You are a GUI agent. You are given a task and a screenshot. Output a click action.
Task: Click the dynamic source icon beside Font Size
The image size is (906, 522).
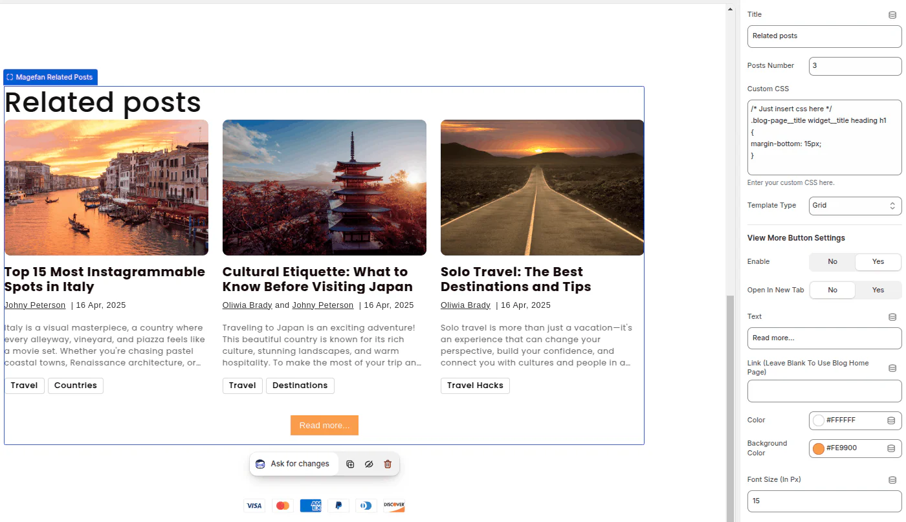(x=892, y=480)
